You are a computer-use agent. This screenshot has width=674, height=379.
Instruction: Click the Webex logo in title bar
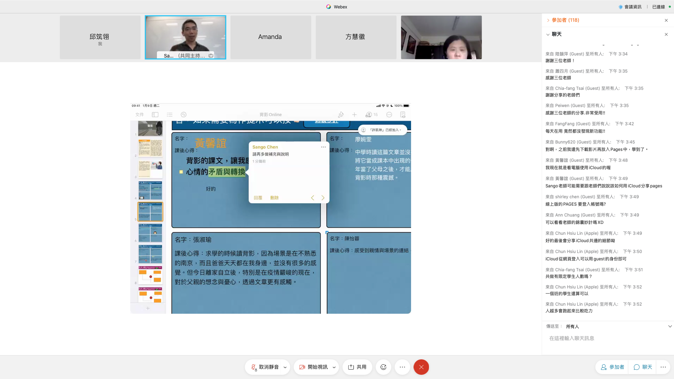329,7
